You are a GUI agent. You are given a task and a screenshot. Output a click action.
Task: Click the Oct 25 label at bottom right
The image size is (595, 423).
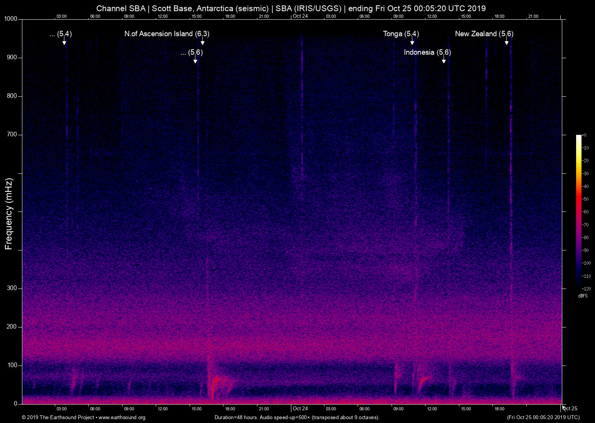point(570,408)
